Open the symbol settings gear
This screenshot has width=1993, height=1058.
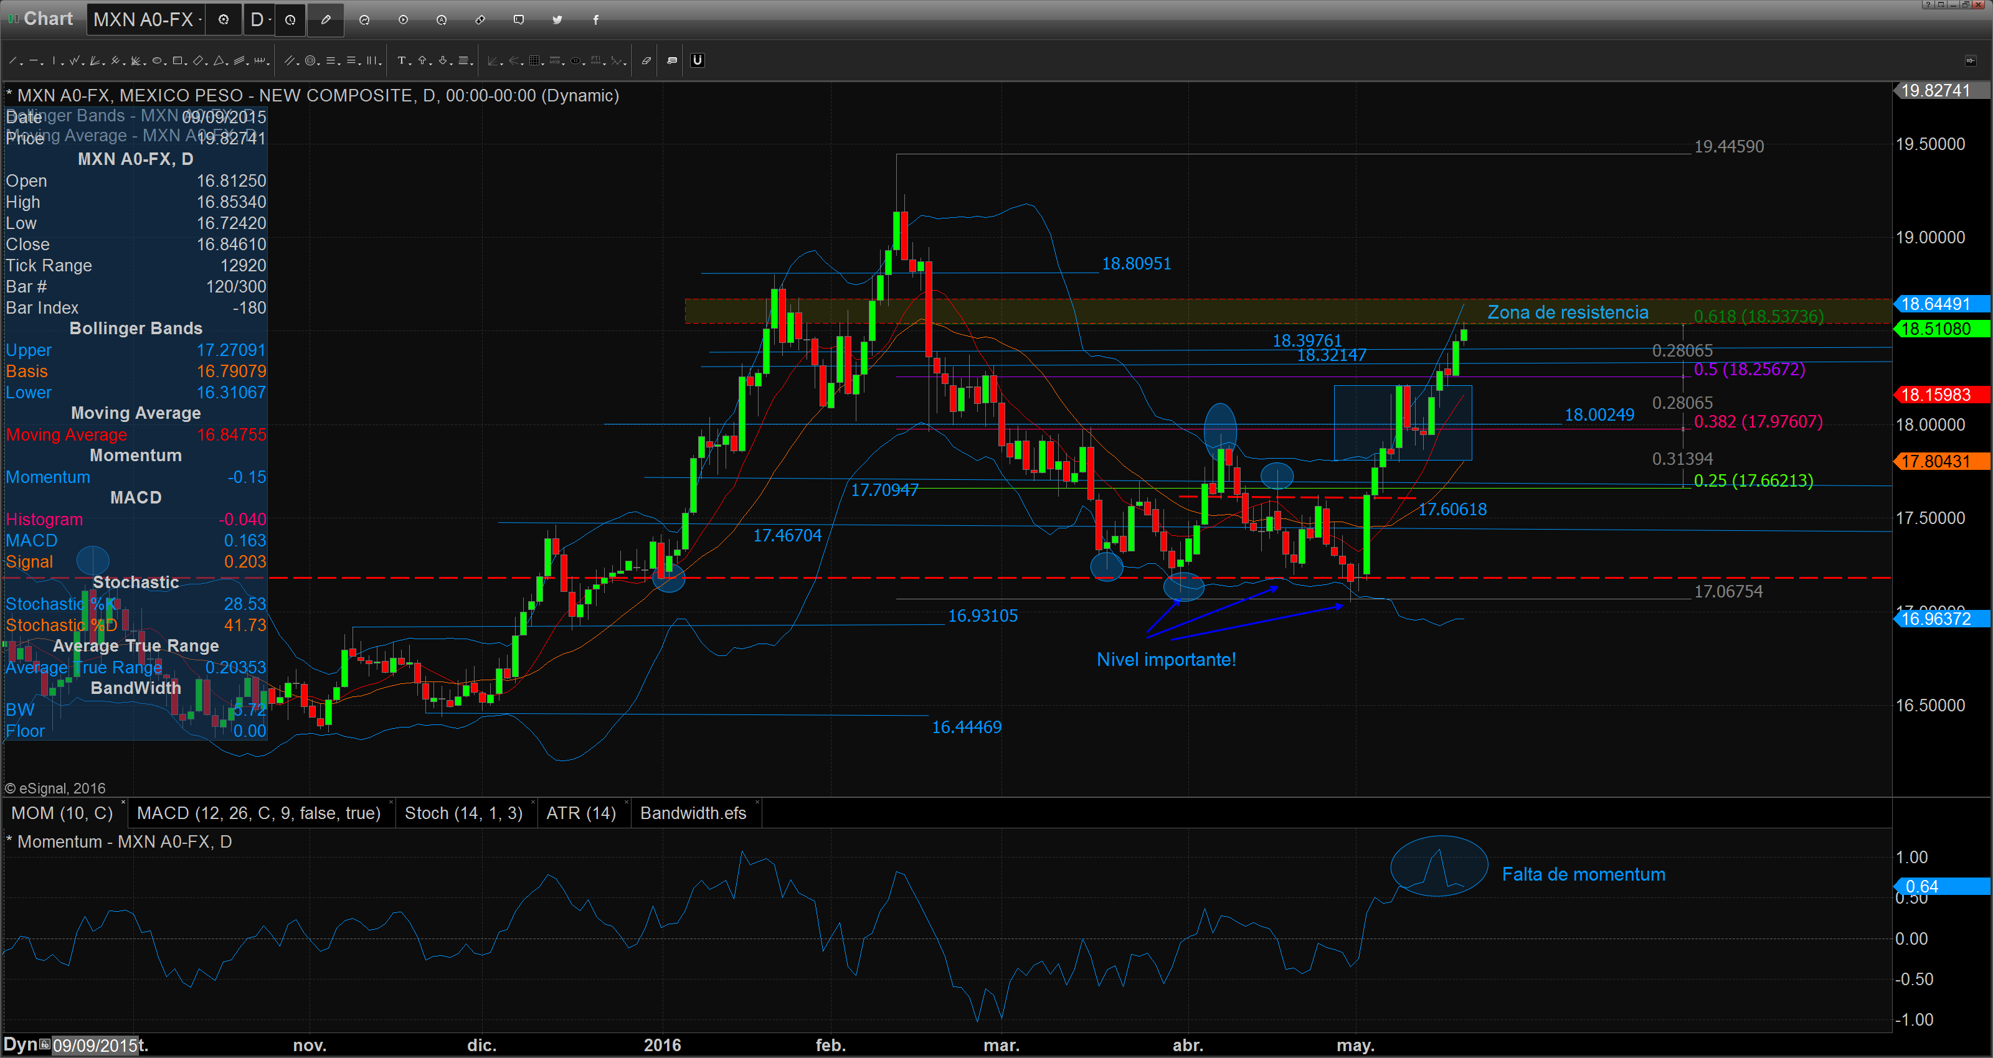pyautogui.click(x=224, y=19)
